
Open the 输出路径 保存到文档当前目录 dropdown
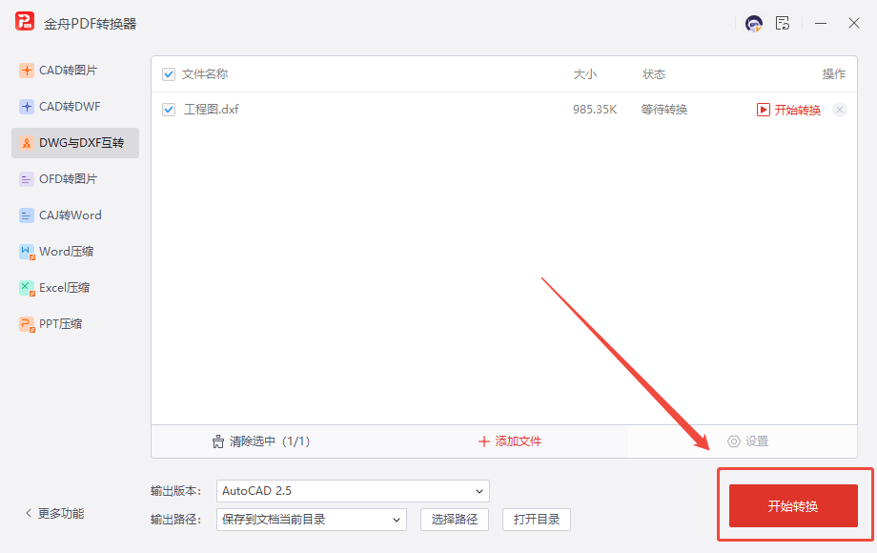(x=312, y=520)
